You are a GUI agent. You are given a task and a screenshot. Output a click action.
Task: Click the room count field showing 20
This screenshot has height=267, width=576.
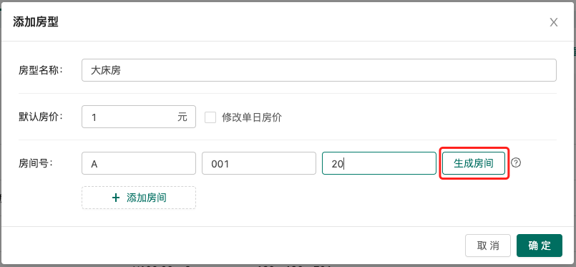pyautogui.click(x=379, y=163)
